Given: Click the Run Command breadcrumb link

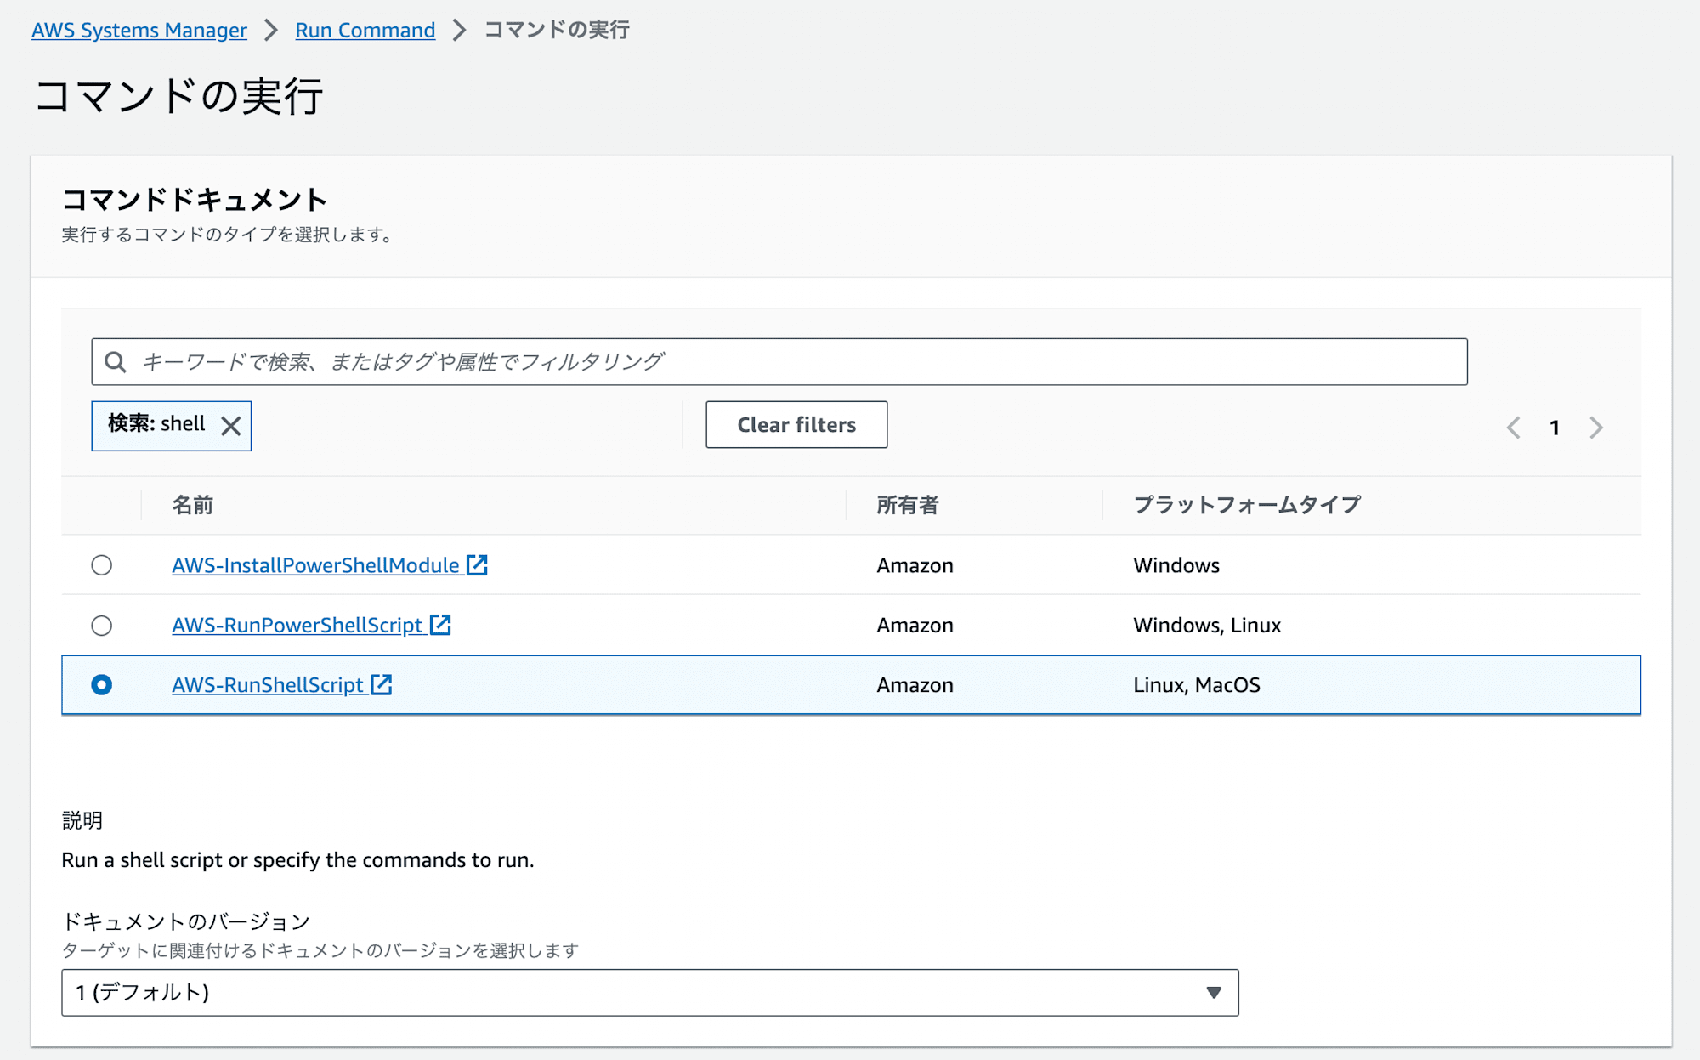Looking at the screenshot, I should tap(365, 31).
